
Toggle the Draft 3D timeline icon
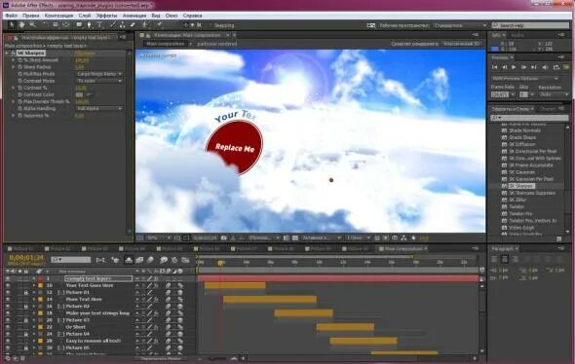[x=116, y=260]
